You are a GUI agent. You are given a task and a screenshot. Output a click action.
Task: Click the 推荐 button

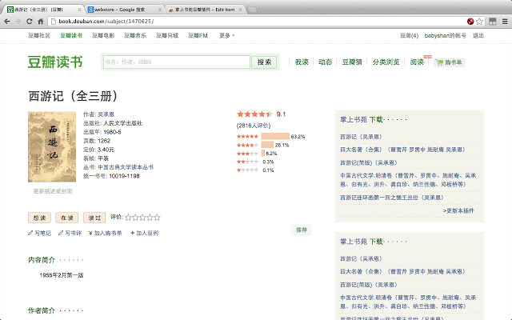pos(302,230)
